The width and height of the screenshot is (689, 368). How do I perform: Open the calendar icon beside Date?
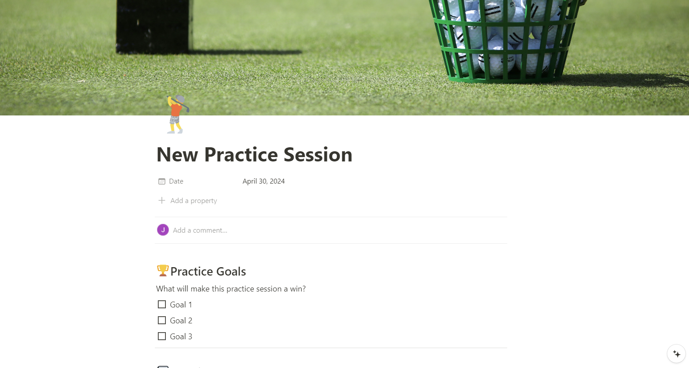(162, 181)
